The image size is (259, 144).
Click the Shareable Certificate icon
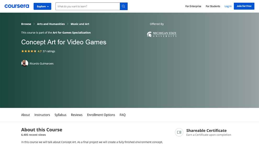point(179,132)
